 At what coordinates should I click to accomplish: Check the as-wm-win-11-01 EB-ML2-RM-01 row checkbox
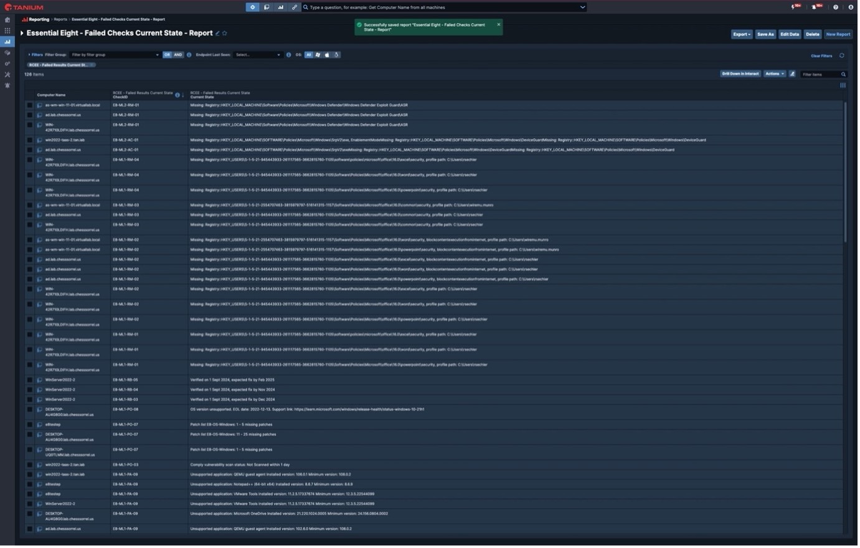point(29,105)
